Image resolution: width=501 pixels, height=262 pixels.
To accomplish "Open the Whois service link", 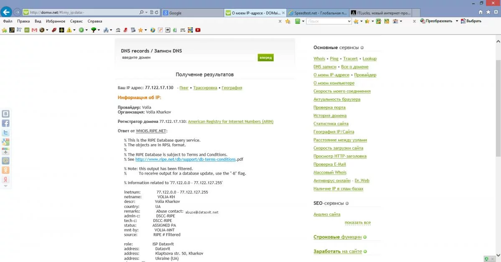I will (319, 59).
